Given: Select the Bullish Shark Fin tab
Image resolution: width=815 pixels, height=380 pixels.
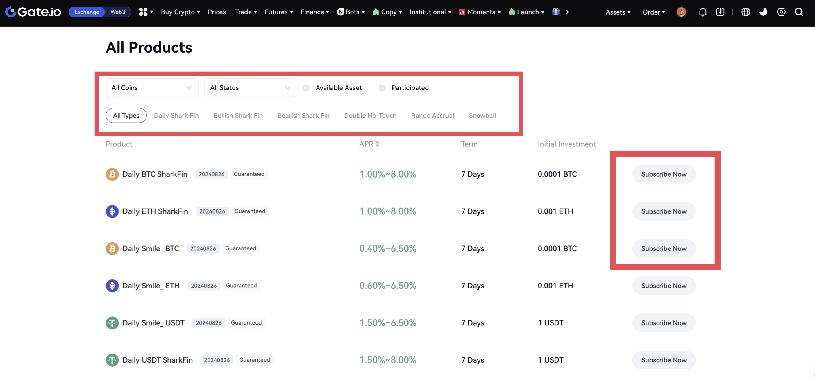Looking at the screenshot, I should tap(238, 116).
